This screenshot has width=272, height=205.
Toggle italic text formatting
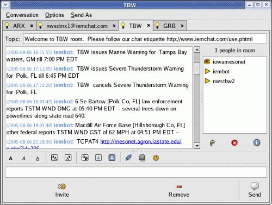pyautogui.click(x=24, y=158)
